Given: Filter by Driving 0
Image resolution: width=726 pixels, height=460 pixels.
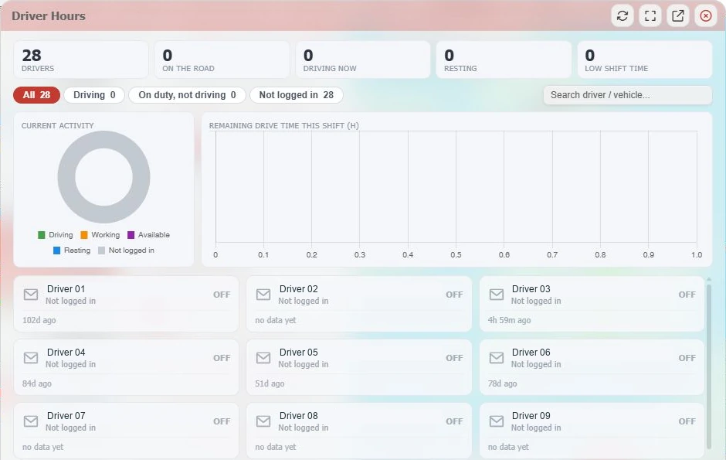Looking at the screenshot, I should 94,95.
